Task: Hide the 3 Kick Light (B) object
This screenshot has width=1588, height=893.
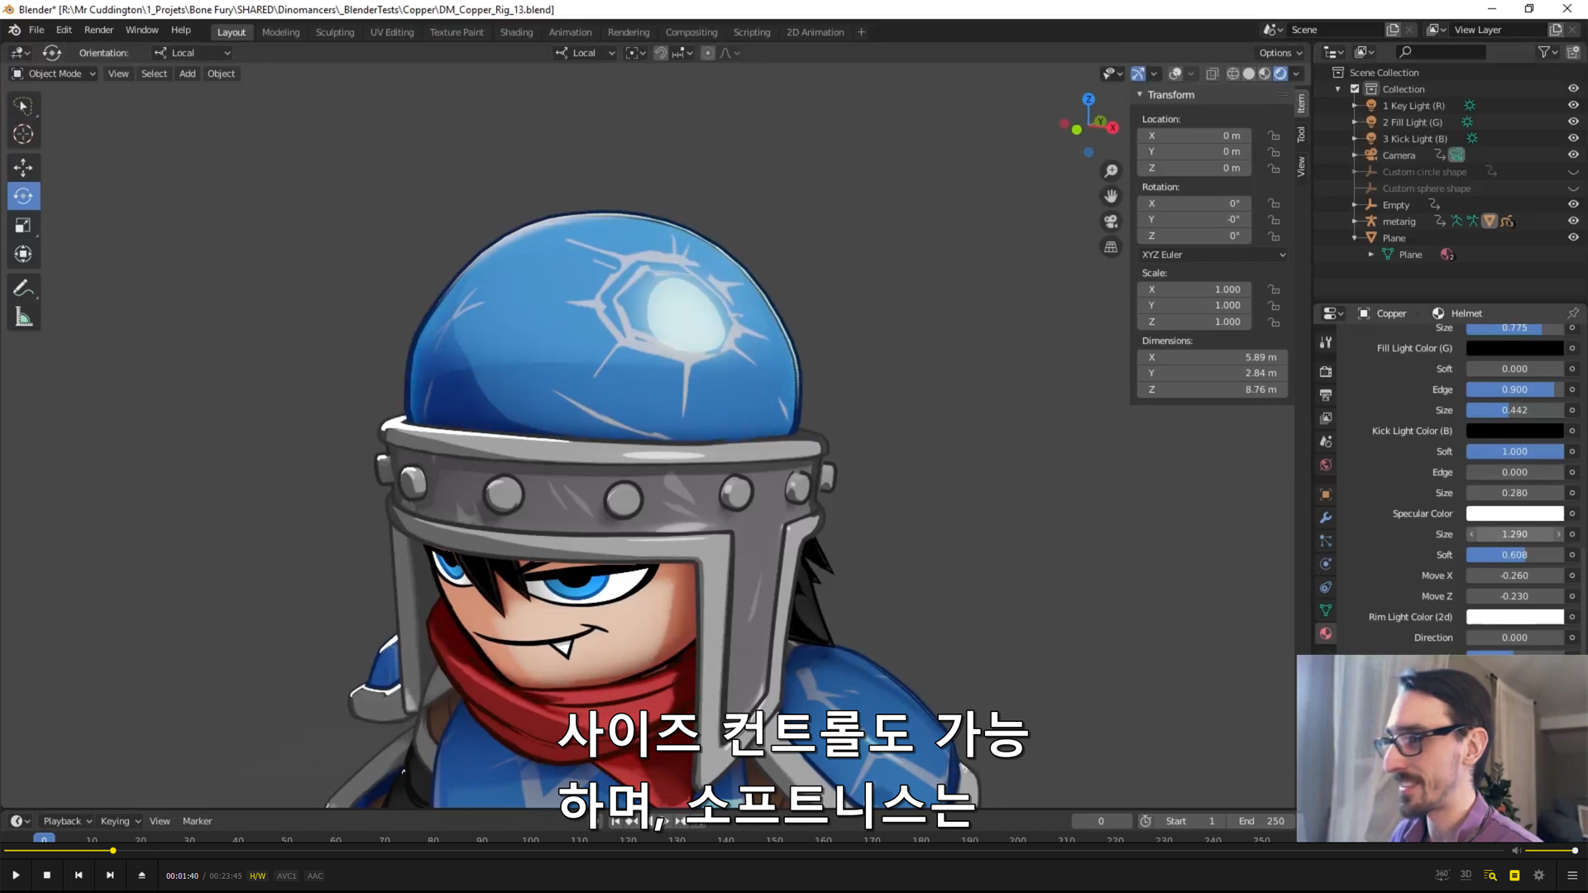Action: 1573,139
